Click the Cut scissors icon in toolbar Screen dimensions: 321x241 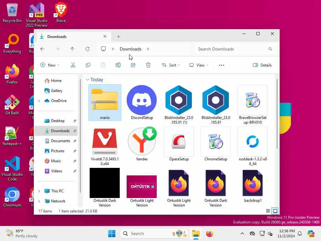click(73, 65)
